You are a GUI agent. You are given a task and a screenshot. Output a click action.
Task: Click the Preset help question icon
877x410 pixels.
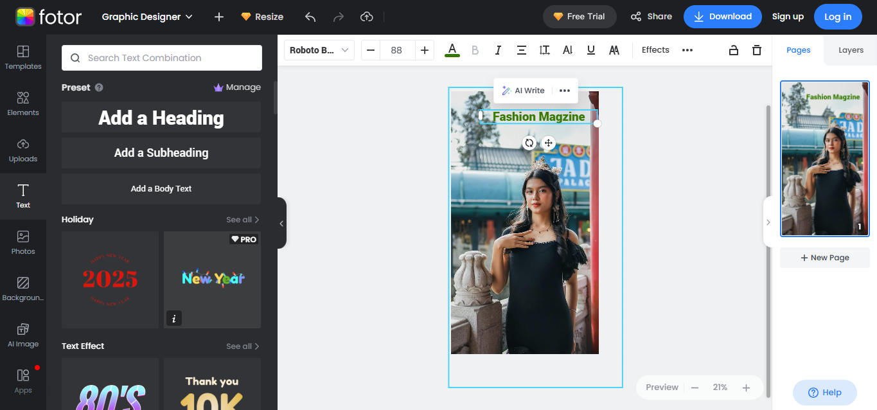coord(99,87)
